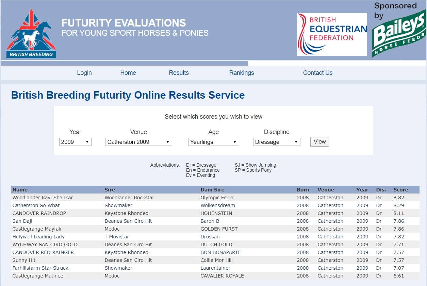Screen dimensions: 427x286
Task: Sort results by Dis. column
Action: click(x=381, y=190)
